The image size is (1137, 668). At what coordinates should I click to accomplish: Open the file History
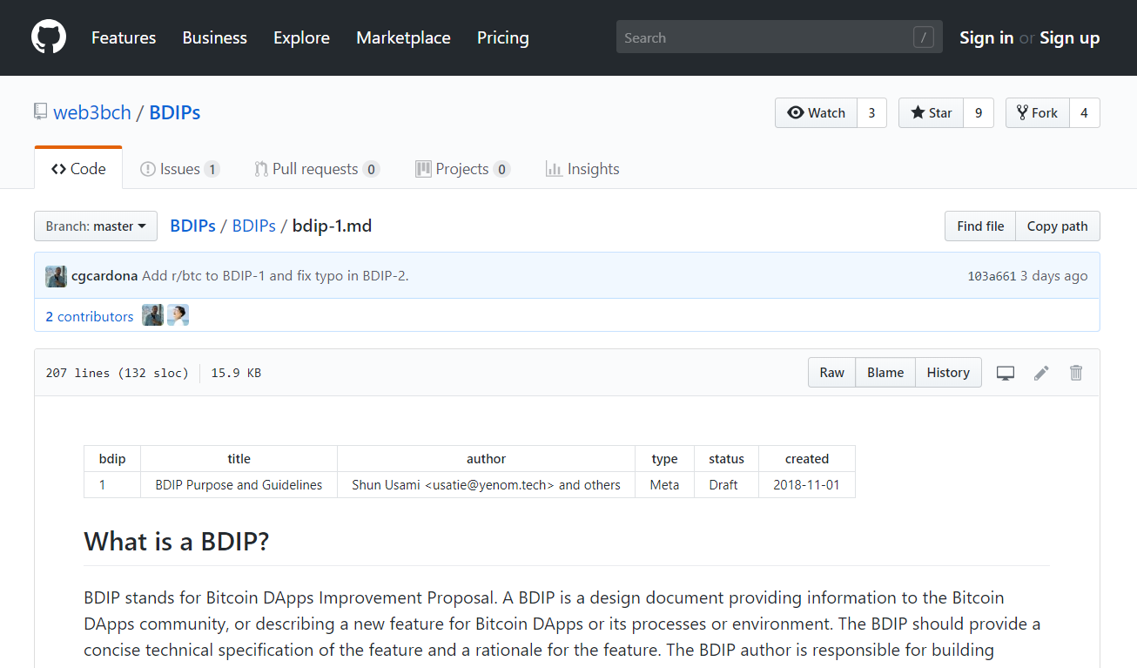pos(948,373)
